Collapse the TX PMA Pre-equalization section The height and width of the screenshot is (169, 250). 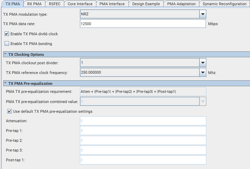tap(5, 83)
